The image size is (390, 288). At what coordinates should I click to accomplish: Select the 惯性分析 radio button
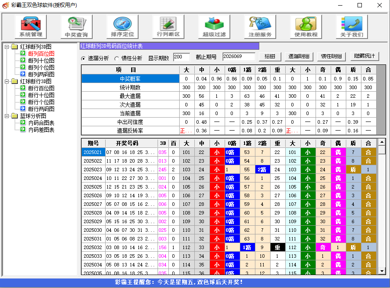click(x=116, y=58)
